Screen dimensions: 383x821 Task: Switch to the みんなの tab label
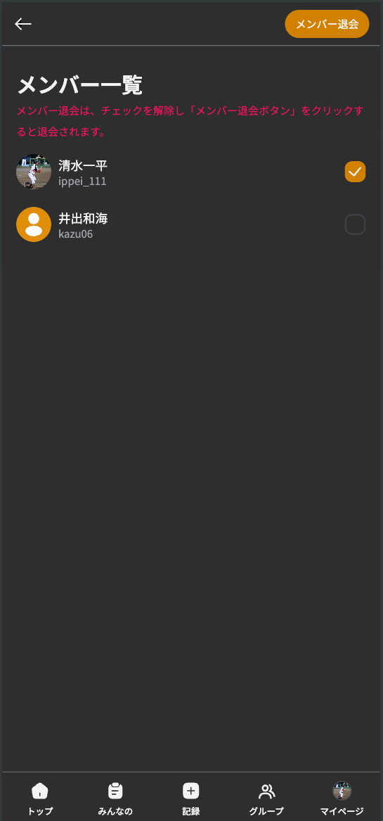click(115, 811)
